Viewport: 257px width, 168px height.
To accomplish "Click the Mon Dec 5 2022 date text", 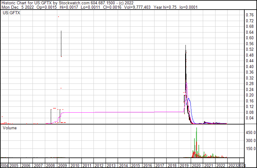I will click(16, 7).
